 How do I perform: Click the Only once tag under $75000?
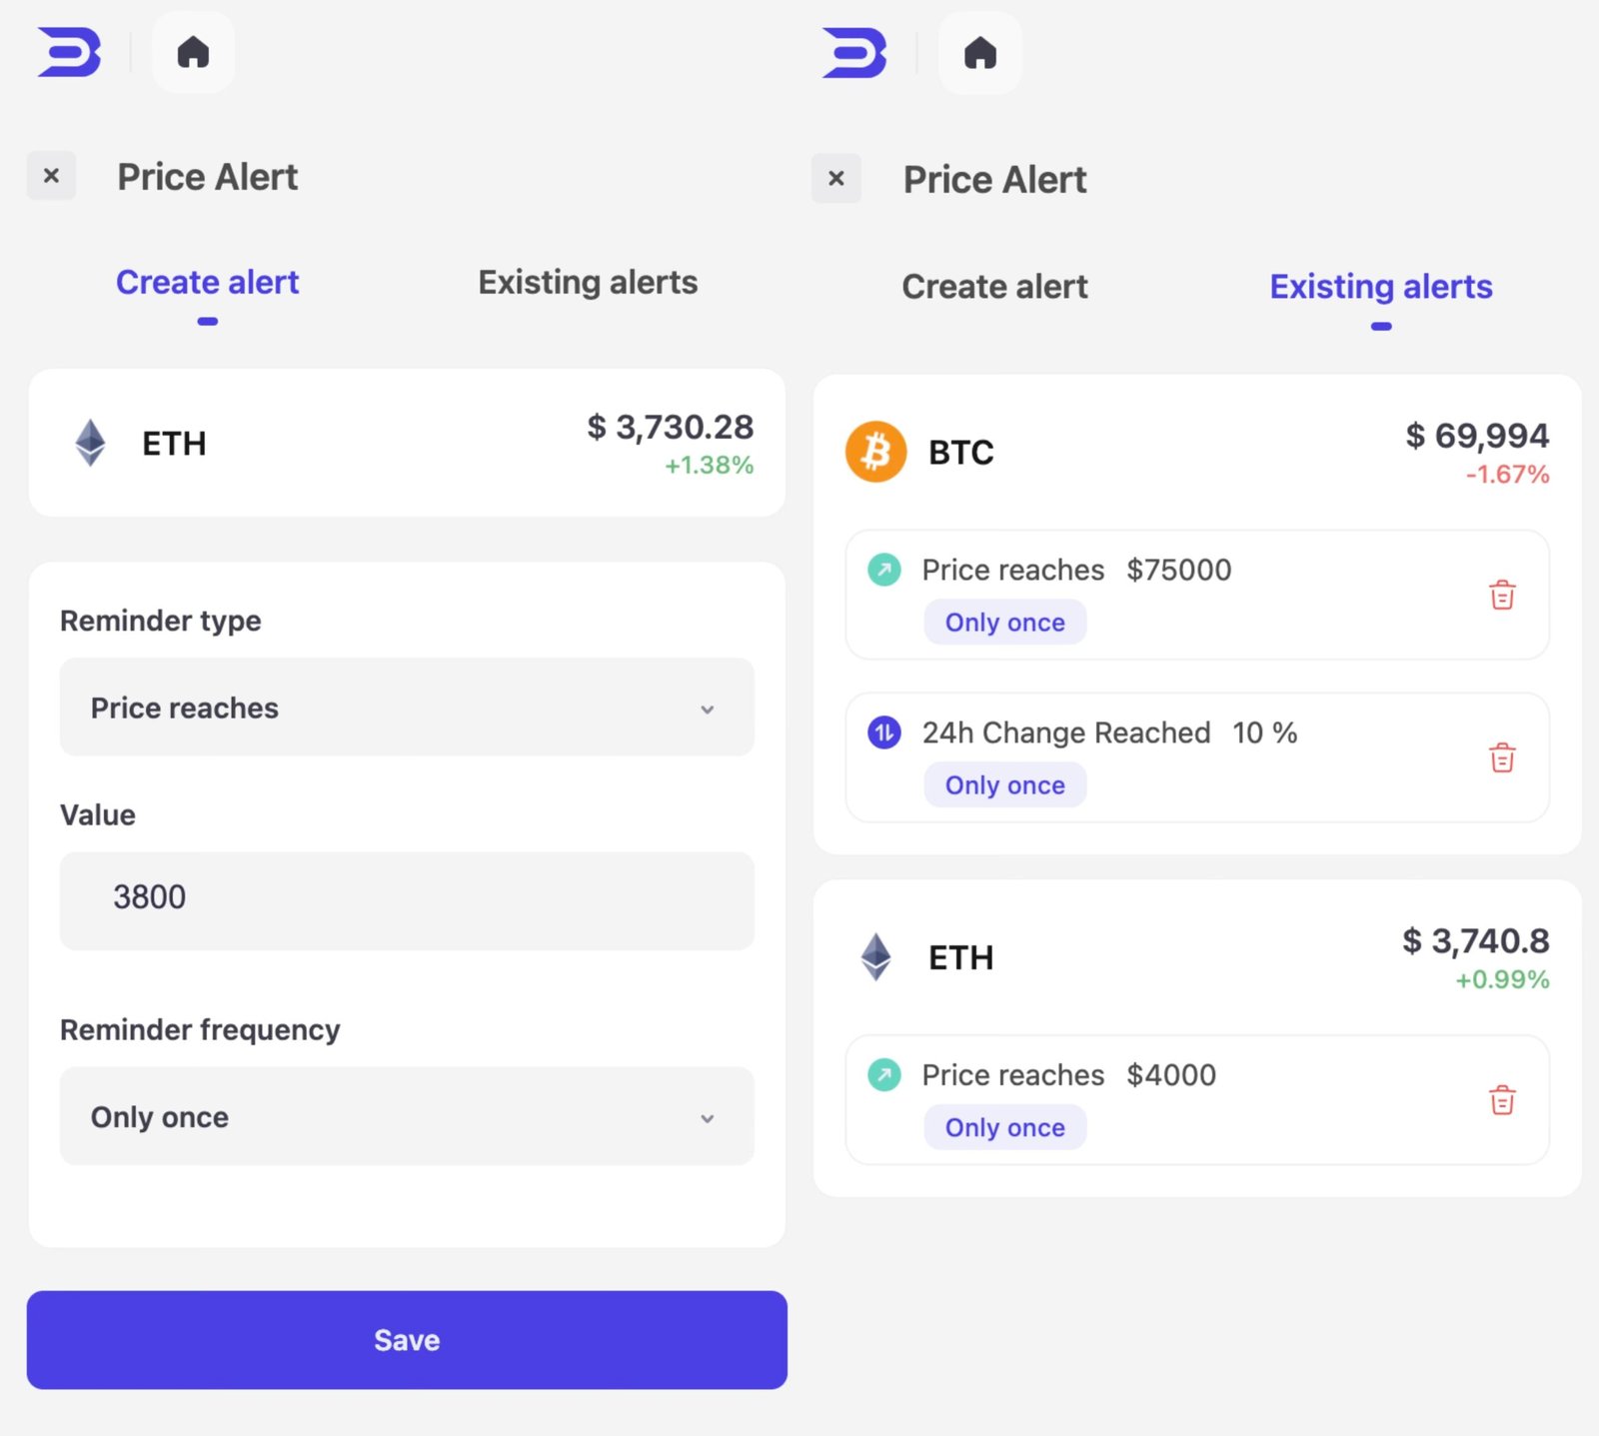(1004, 623)
